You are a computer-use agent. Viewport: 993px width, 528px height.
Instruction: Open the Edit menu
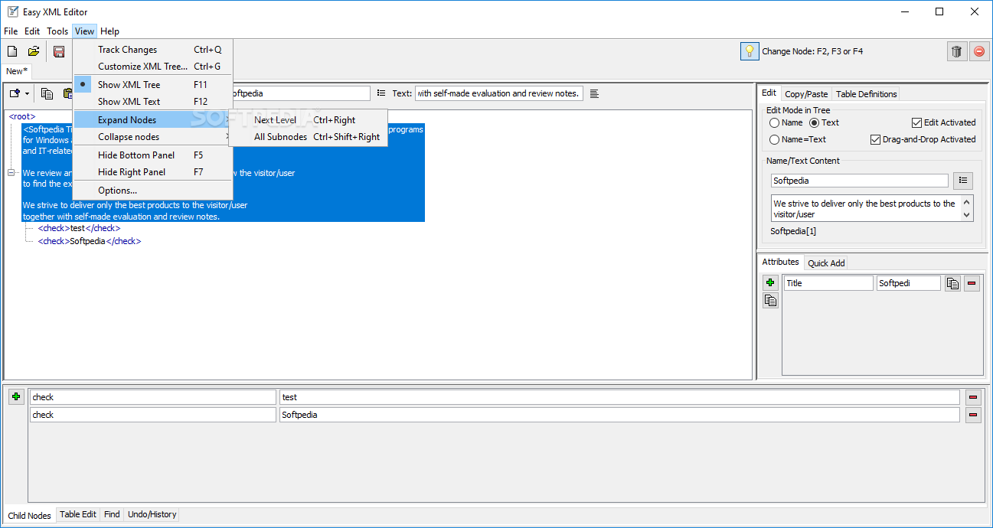(32, 31)
